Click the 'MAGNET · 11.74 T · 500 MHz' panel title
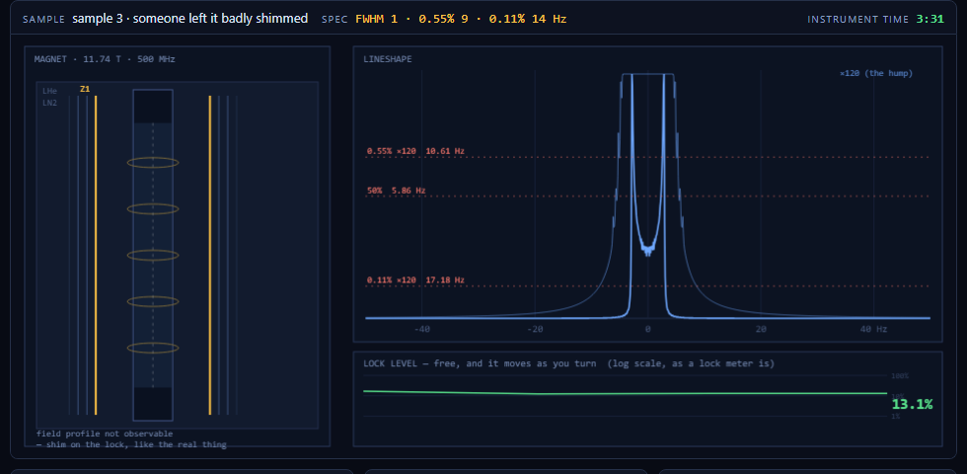This screenshot has width=967, height=474. [x=105, y=59]
